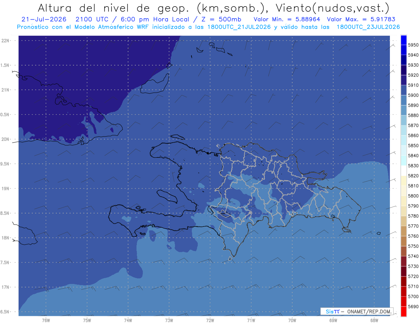The image size is (420, 325).
Task: Click the 72W longitude axis label
Action: 210,320
